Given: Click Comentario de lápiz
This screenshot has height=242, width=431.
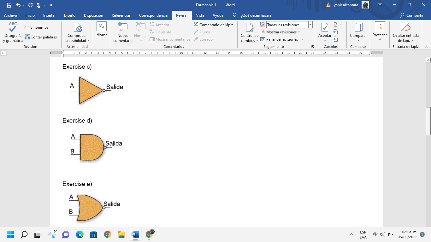Looking at the screenshot, I should 213,25.
